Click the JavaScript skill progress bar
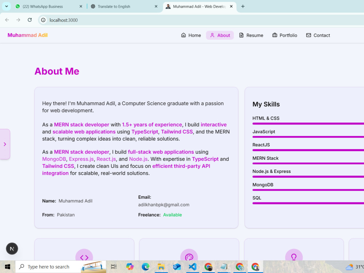The image size is (364, 273). click(308, 137)
